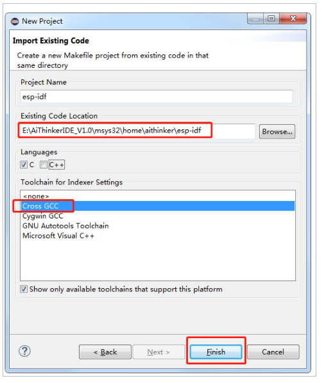The height and width of the screenshot is (383, 324).
Task: Maximize the New Project dialog
Action: [x=271, y=19]
